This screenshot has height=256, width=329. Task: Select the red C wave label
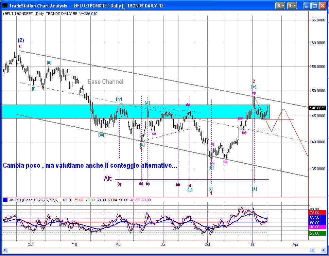20,47
